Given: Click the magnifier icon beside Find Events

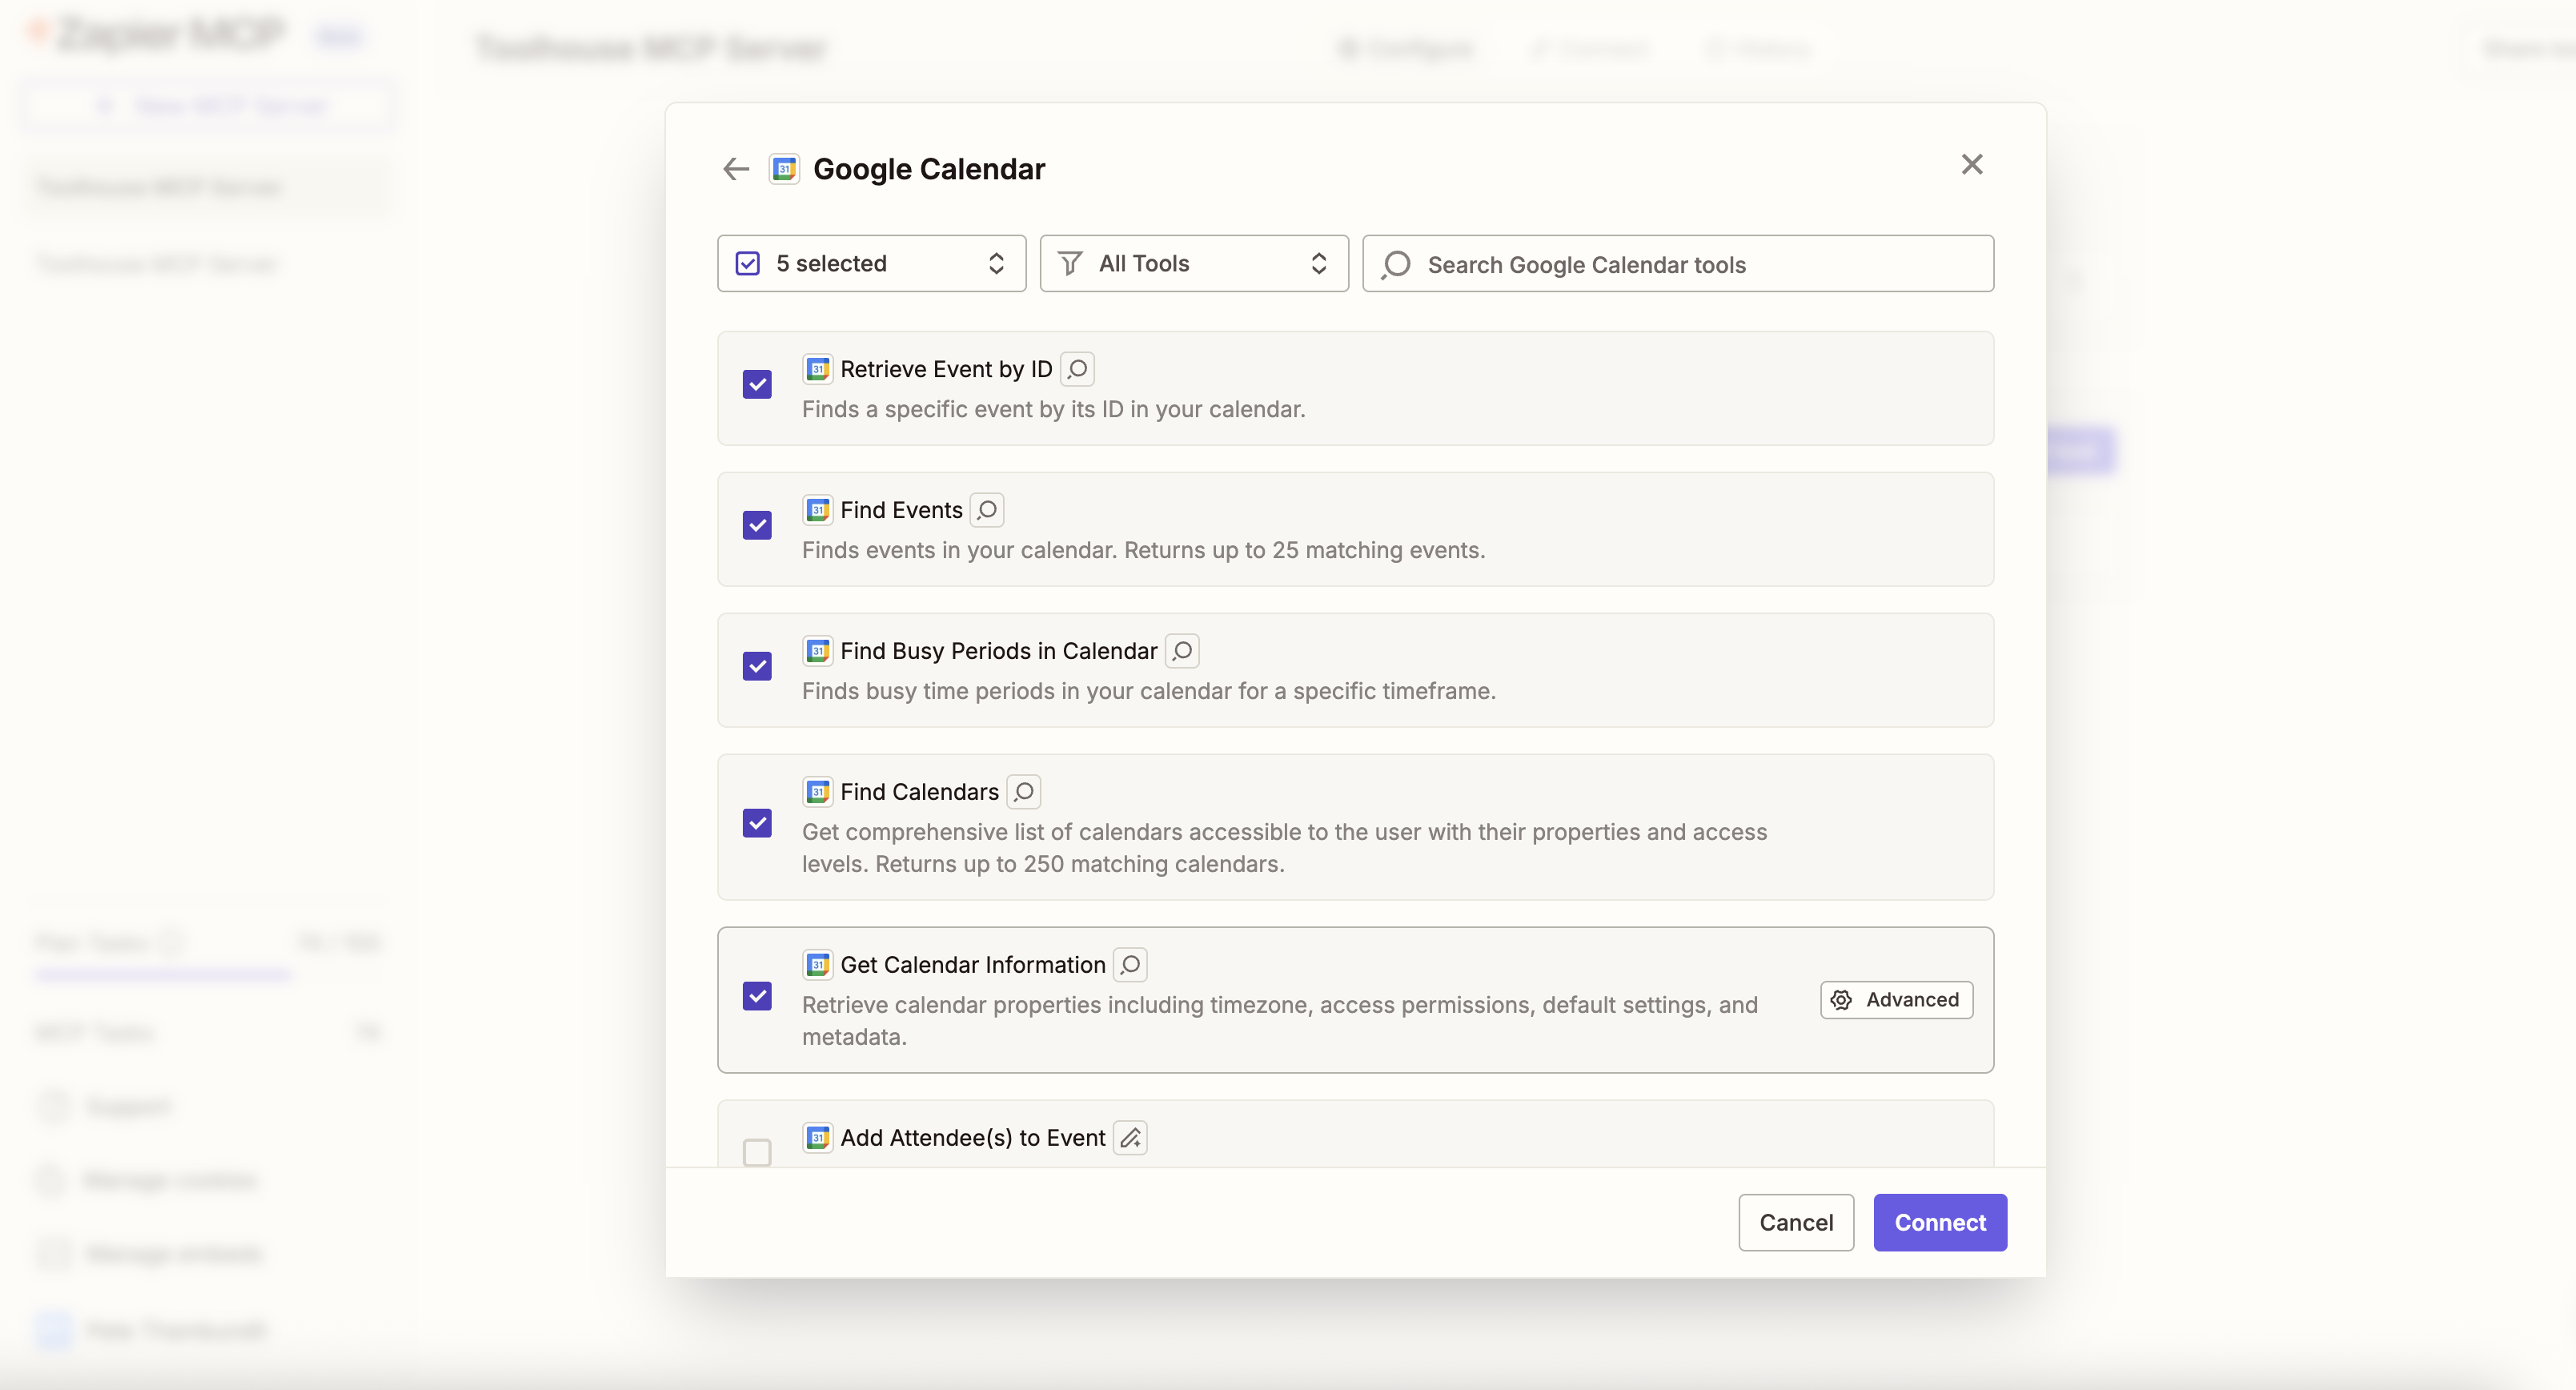Looking at the screenshot, I should [987, 510].
